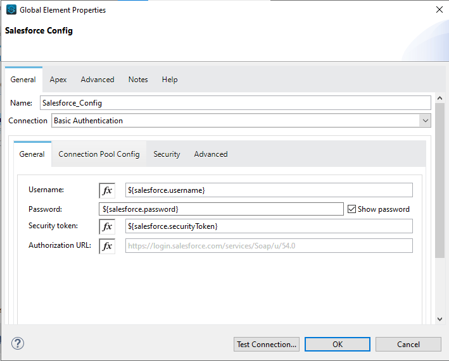Click the Authorization URL input field
This screenshot has width=449, height=361.
coord(269,245)
